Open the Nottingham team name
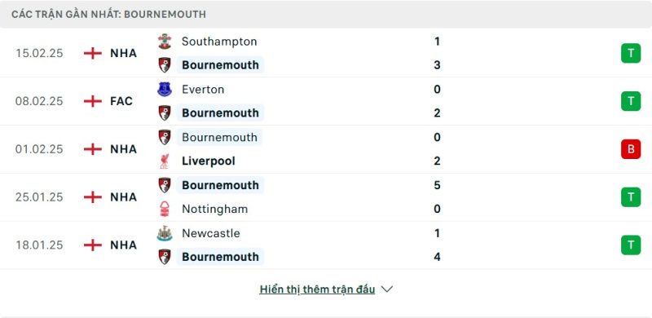This screenshot has width=652, height=318. click(x=214, y=209)
